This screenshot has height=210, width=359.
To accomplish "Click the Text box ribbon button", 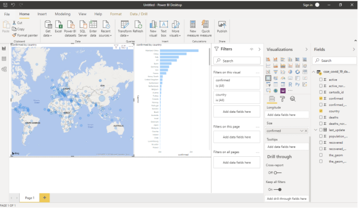I will 164,29.
